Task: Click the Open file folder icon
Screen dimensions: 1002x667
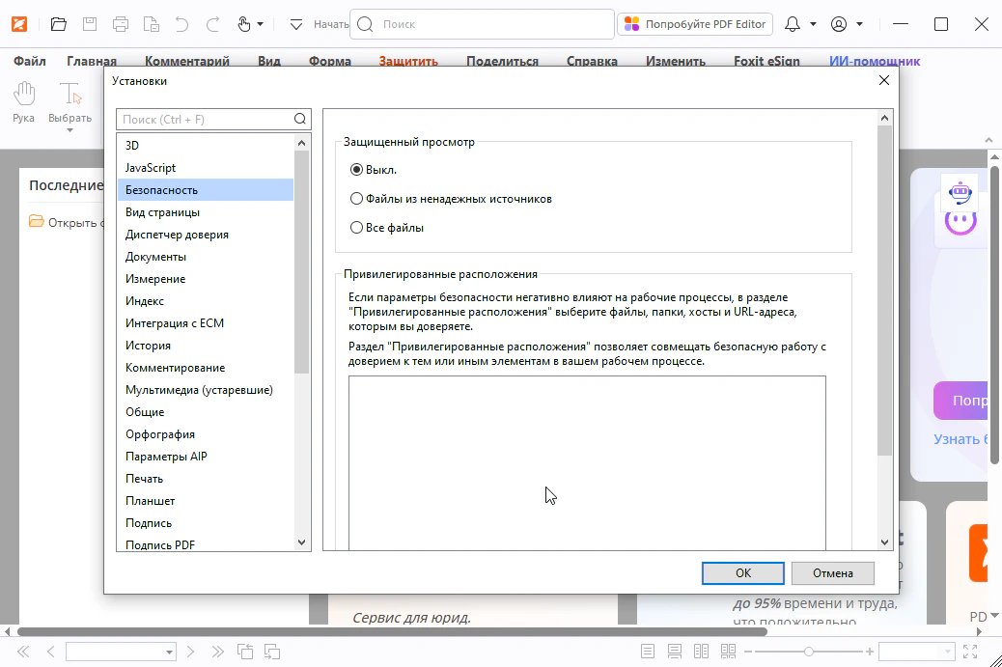Action: click(x=59, y=24)
